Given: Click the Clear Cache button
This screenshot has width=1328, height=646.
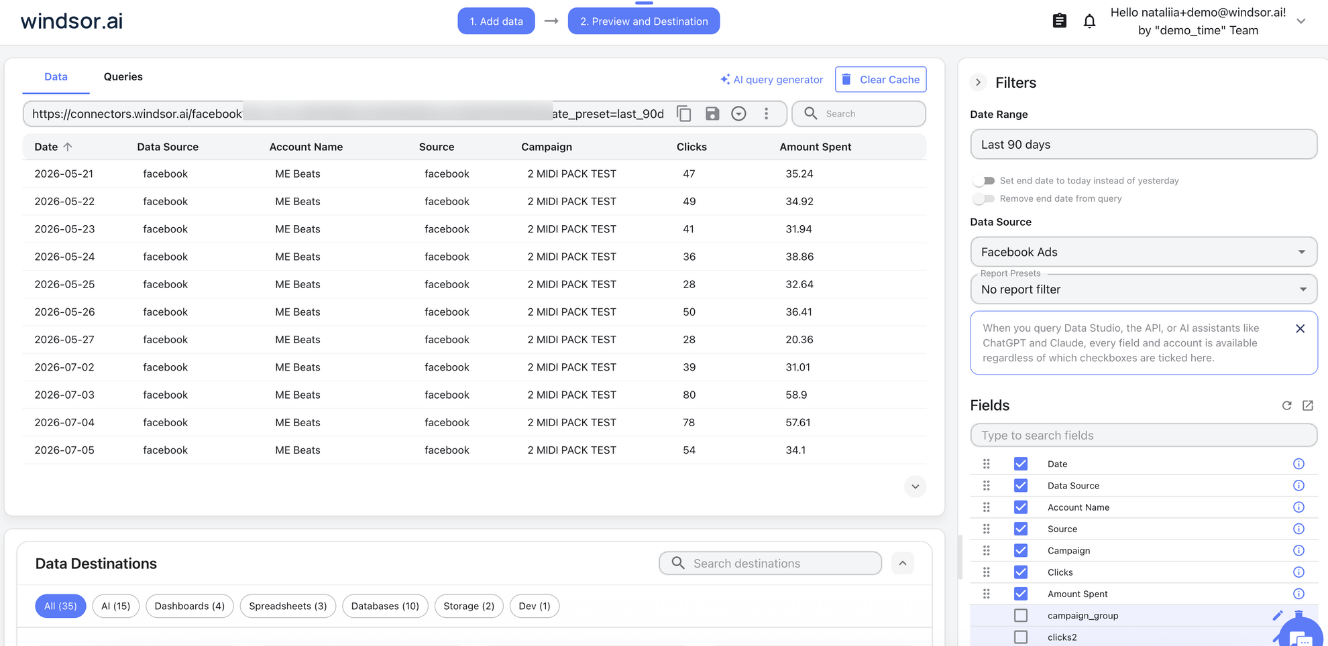Looking at the screenshot, I should [x=881, y=79].
